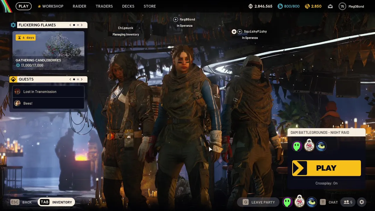Screen dimensions: 375x211
Task: Go to next Flickering Flames page arrow
Action: (x=82, y=25)
